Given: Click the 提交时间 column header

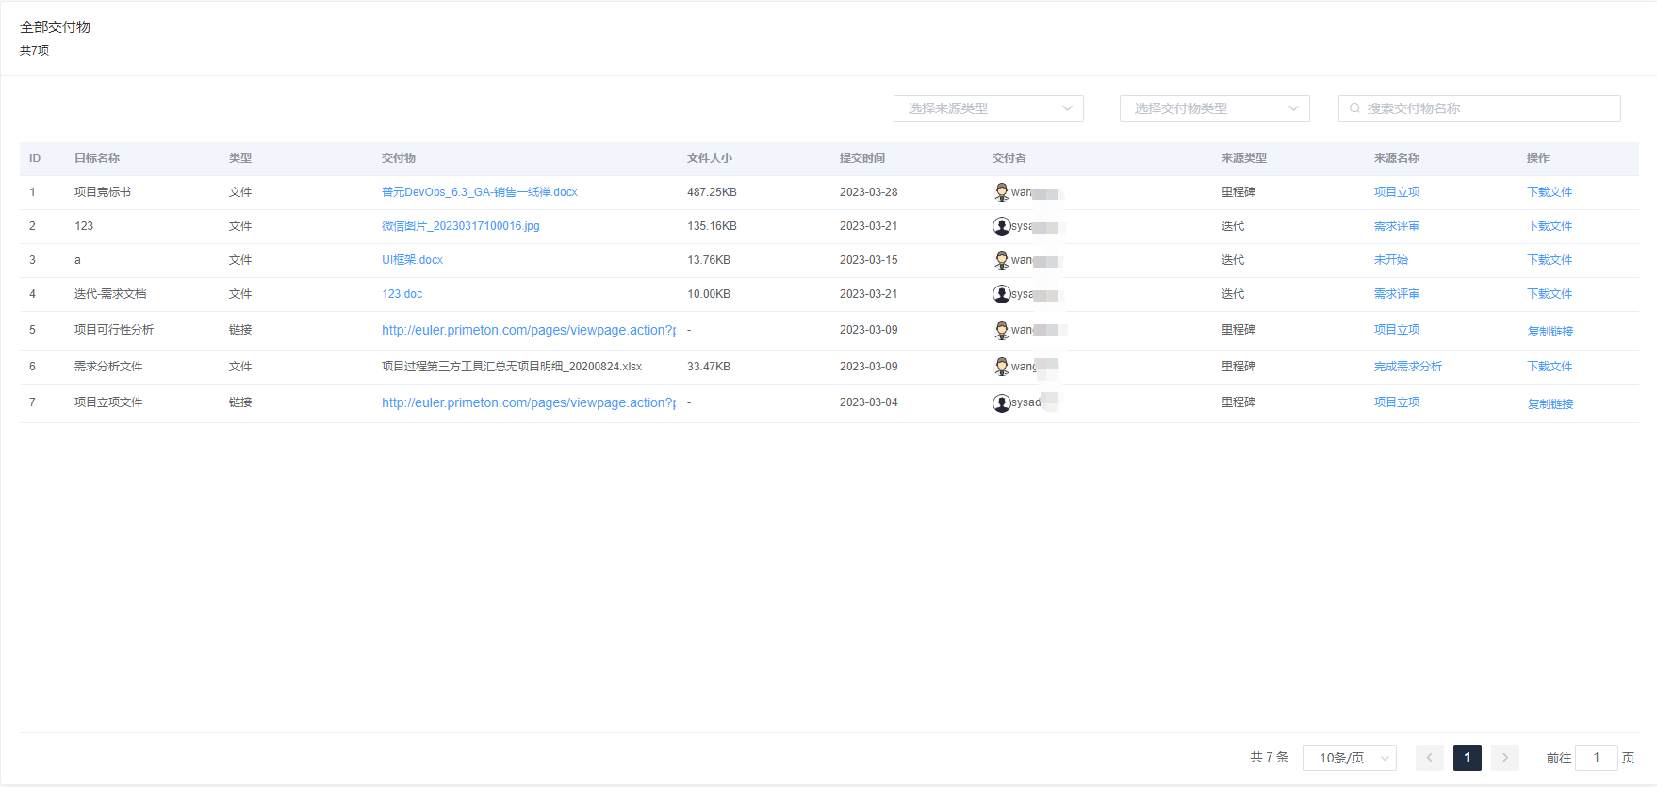Looking at the screenshot, I should (x=861, y=158).
